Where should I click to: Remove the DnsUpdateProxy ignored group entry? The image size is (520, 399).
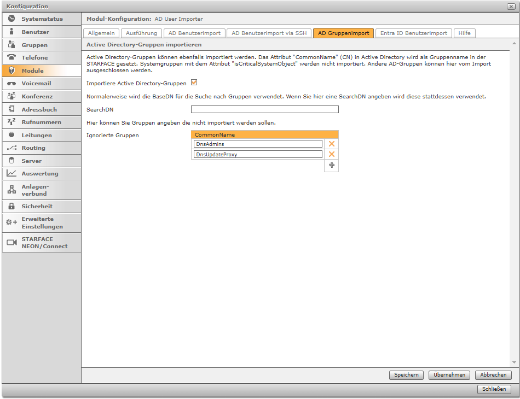point(331,155)
